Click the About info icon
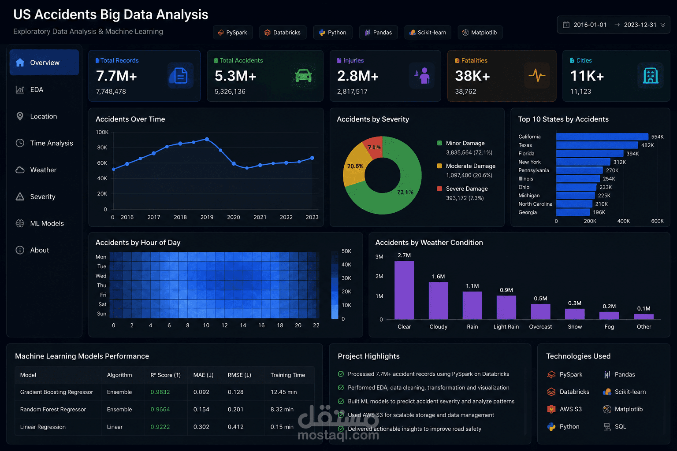The image size is (677, 451). [20, 250]
